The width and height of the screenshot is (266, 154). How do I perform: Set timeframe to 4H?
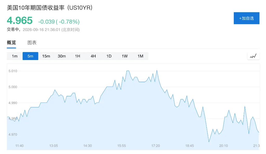pos(93,56)
